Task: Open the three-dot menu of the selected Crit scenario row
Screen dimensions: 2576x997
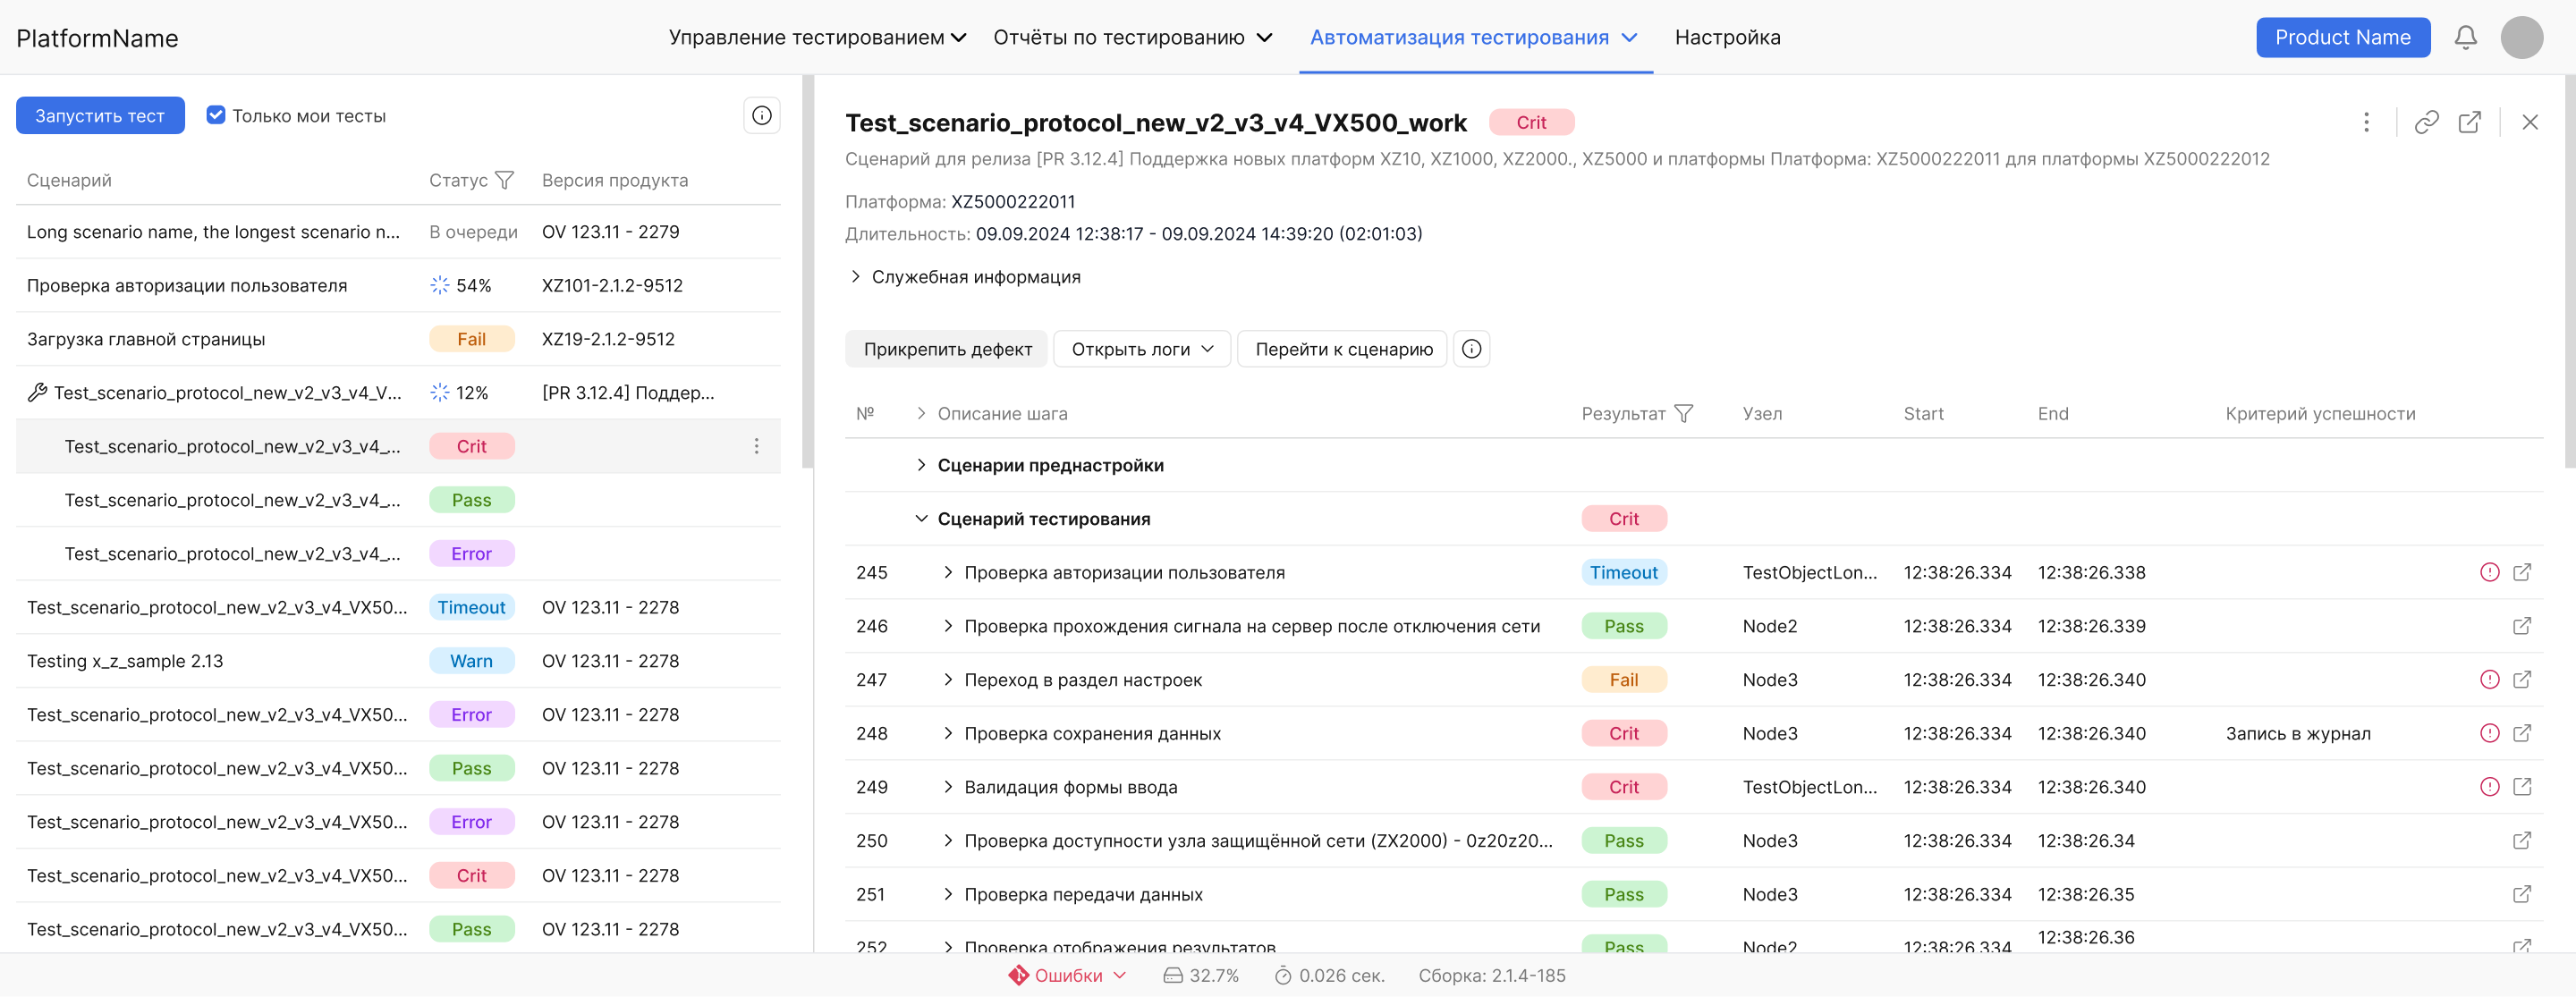Action: 756,447
